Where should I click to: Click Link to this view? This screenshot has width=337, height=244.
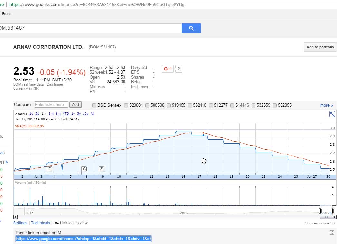74,223
